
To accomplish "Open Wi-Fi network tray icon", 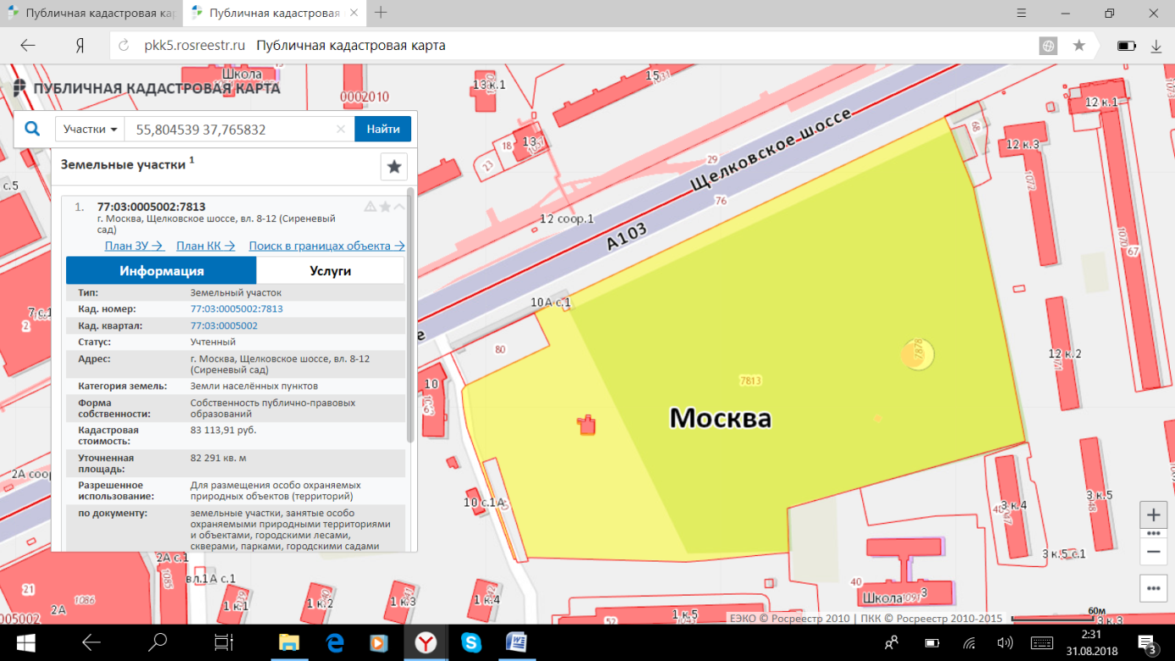I will [969, 643].
